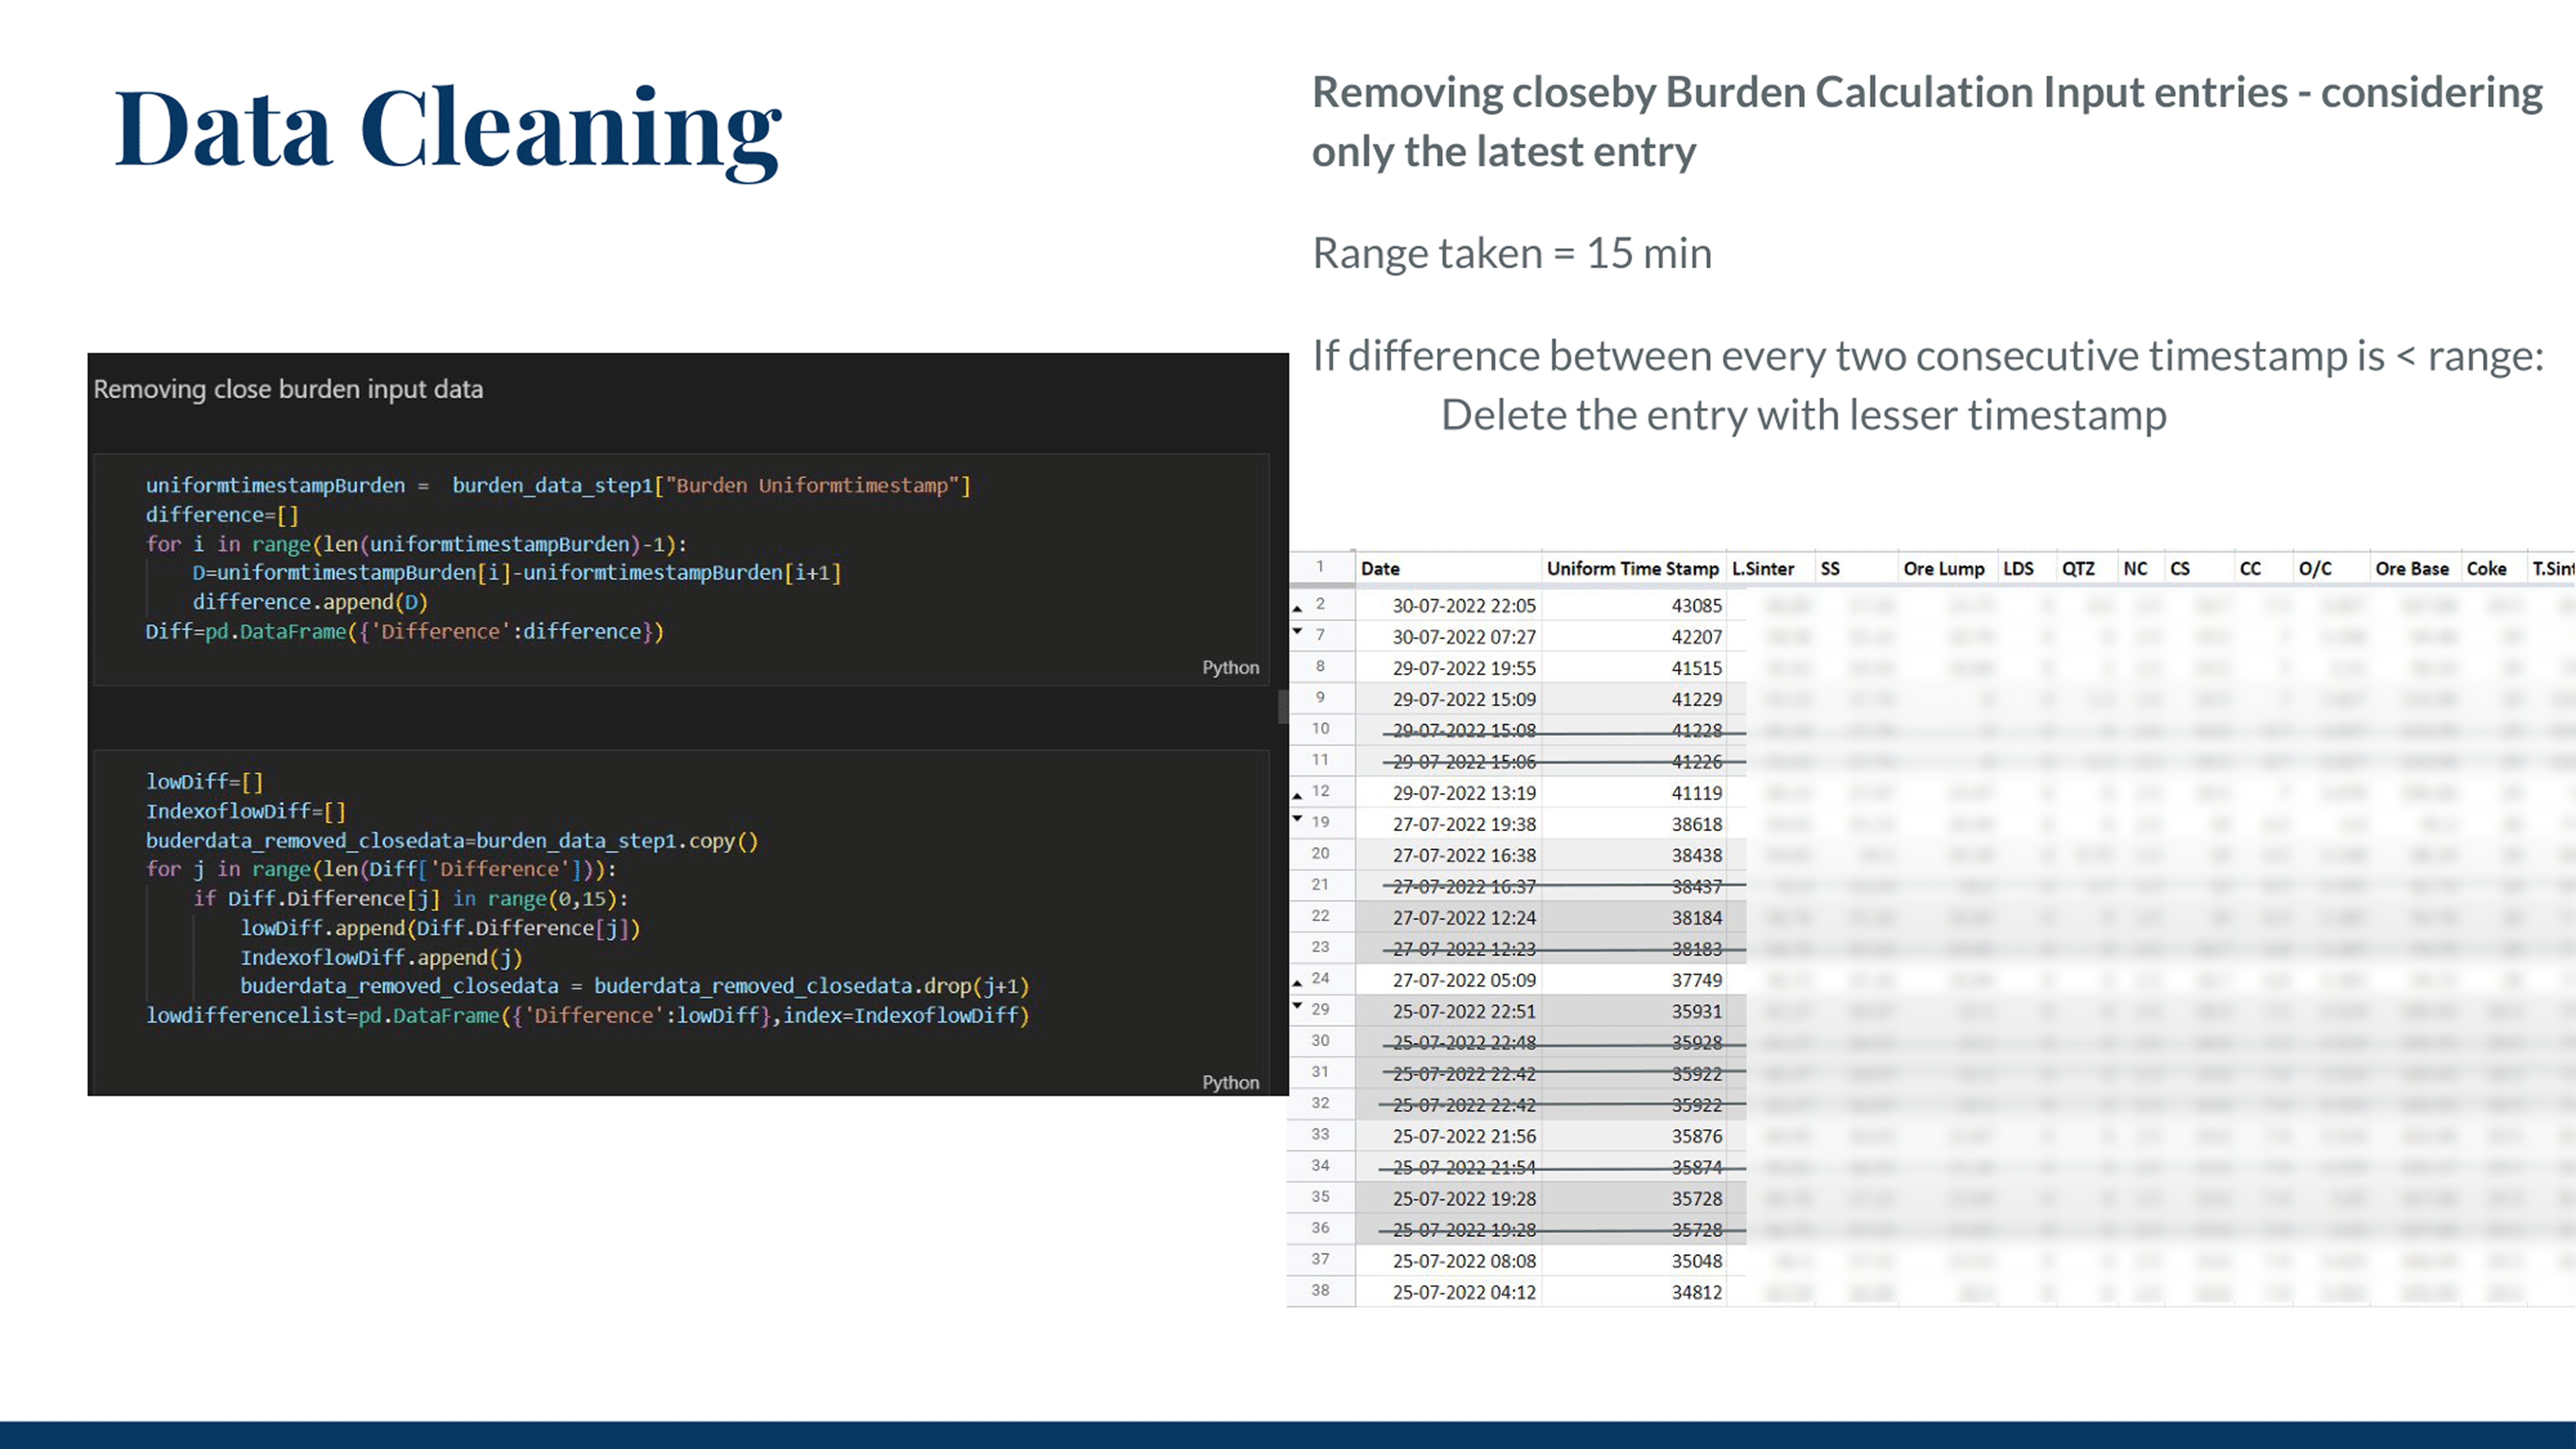Select the O/C header cell

(x=2331, y=568)
